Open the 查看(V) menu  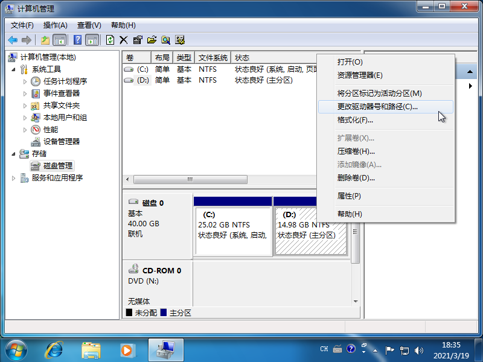tap(89, 25)
